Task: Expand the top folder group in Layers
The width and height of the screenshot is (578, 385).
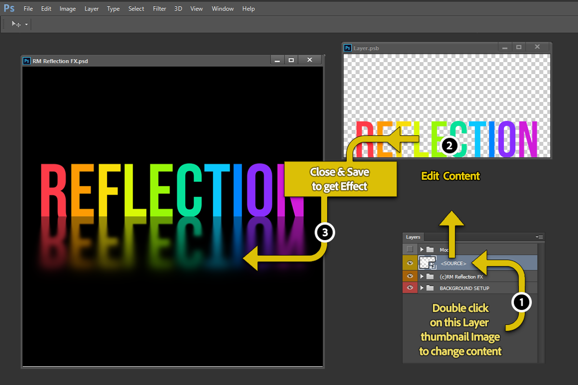Action: coord(422,249)
